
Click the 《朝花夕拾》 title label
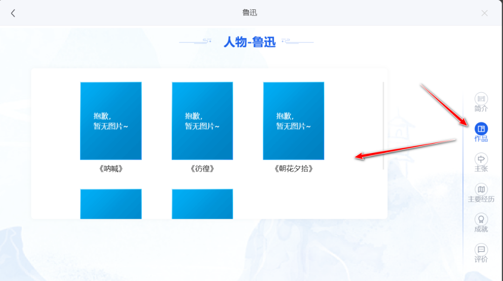pyautogui.click(x=293, y=169)
